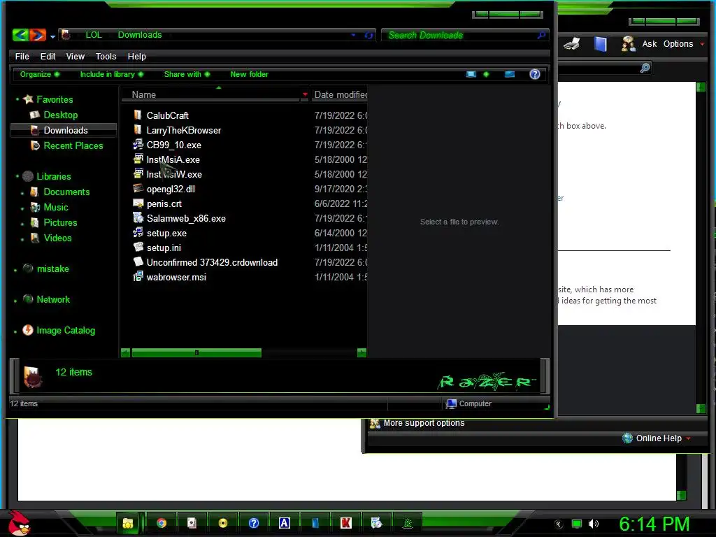The width and height of the screenshot is (716, 537).
Task: Click the magnifier icon in Search Downloads
Action: pyautogui.click(x=542, y=35)
